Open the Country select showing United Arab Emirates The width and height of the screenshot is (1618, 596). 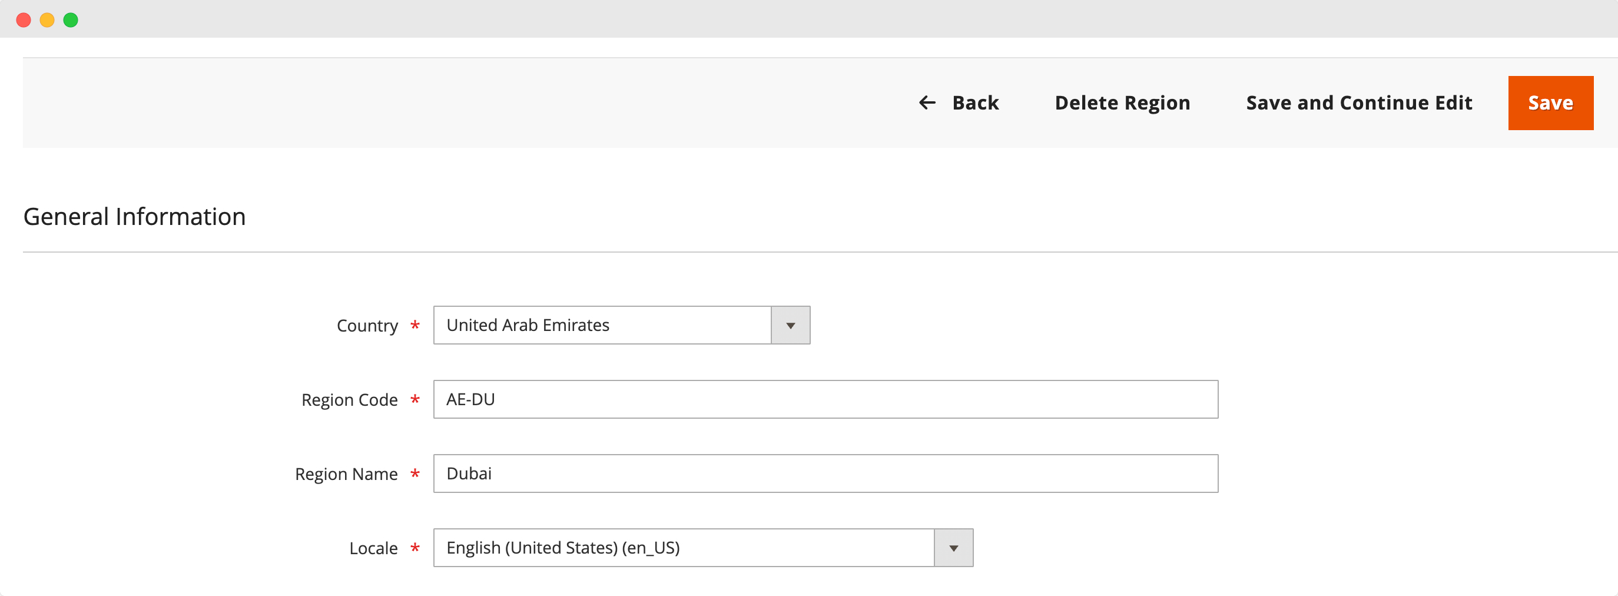(x=602, y=325)
